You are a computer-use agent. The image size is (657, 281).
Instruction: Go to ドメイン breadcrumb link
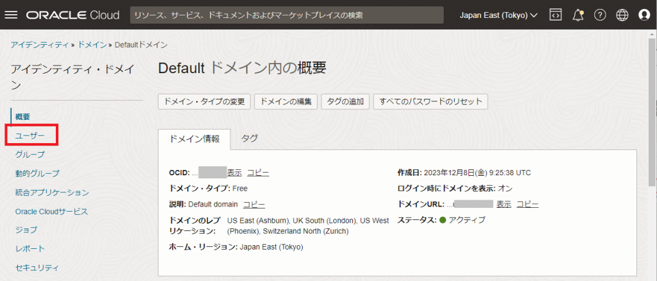click(92, 44)
